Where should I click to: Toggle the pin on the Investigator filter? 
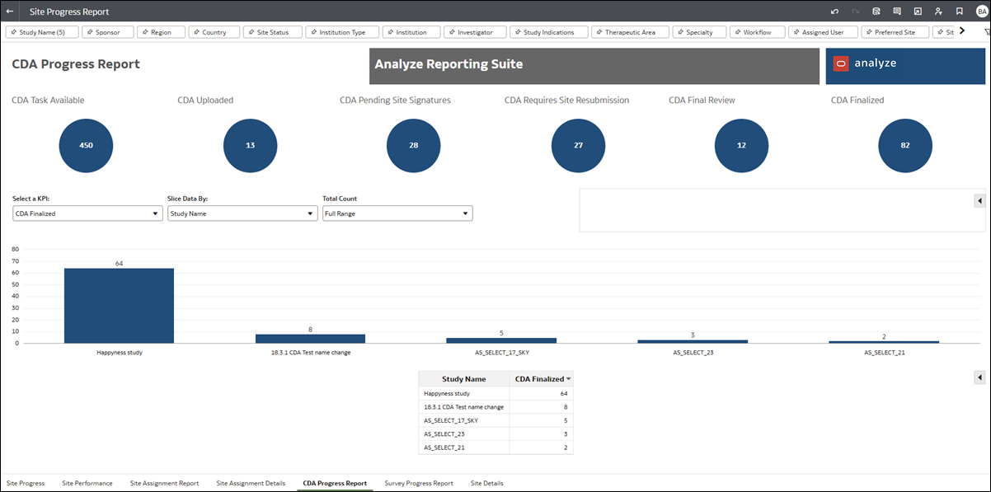453,32
